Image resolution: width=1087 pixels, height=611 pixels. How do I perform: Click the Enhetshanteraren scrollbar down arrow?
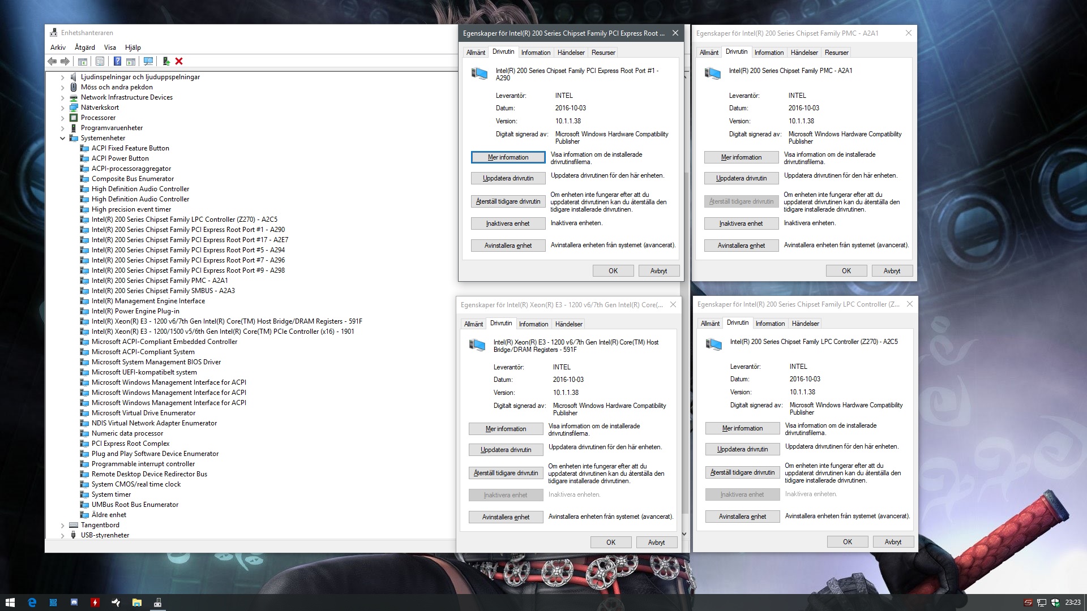(x=684, y=534)
